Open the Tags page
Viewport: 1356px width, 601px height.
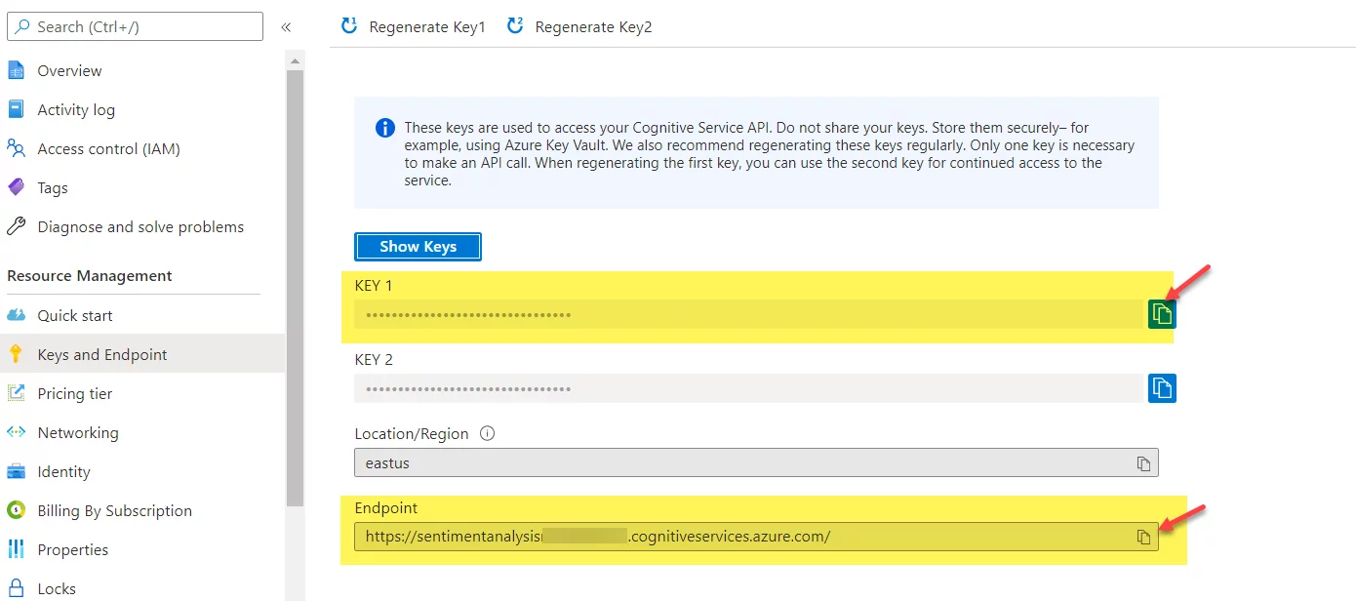[x=53, y=187]
